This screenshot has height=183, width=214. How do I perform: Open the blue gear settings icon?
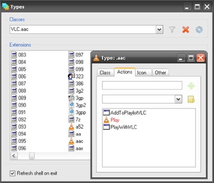(x=199, y=30)
